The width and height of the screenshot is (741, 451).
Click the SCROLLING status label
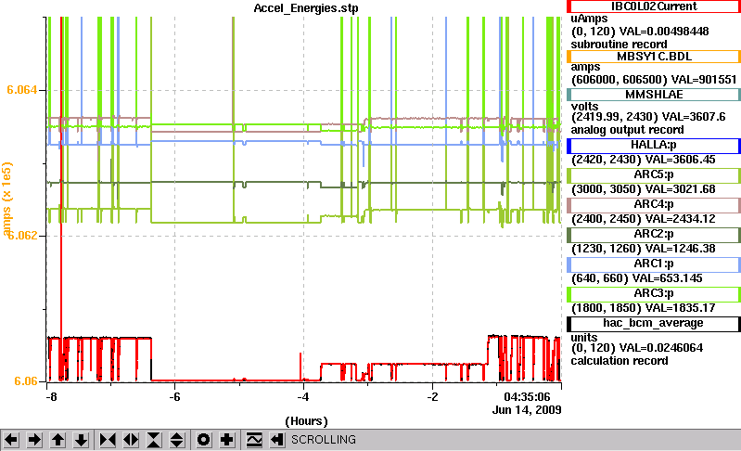tap(324, 440)
